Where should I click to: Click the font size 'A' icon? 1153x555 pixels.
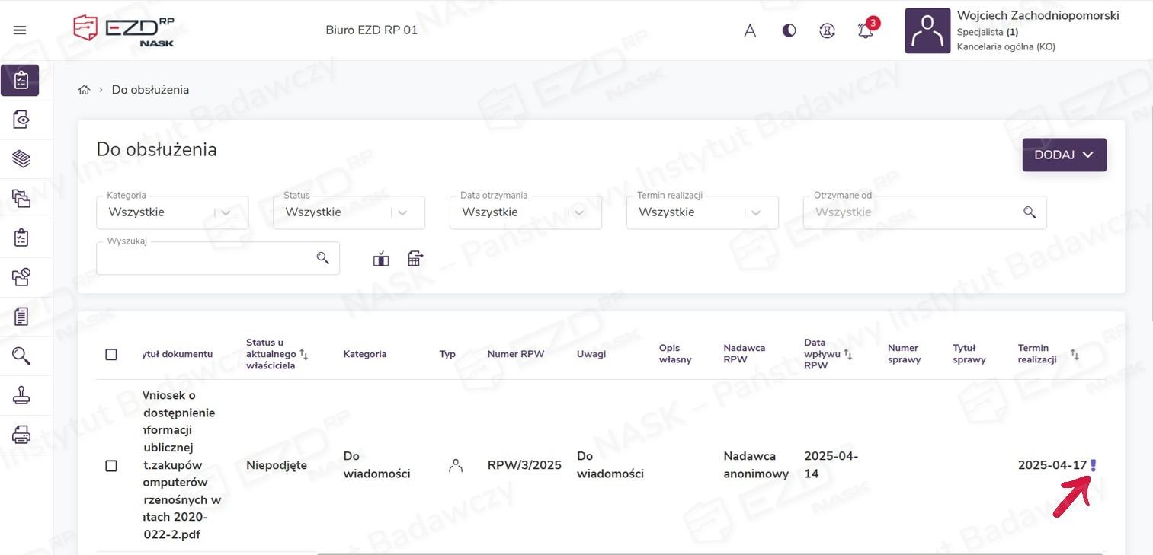point(750,30)
